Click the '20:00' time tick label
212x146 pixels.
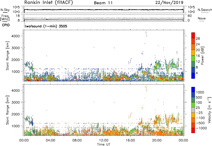point(157,140)
